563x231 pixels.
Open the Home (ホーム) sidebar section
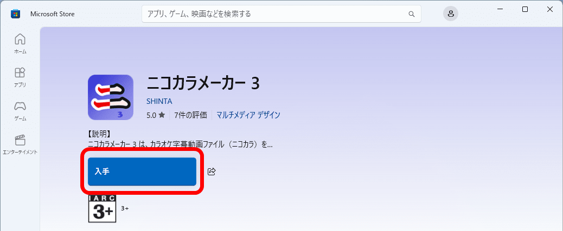tap(20, 44)
